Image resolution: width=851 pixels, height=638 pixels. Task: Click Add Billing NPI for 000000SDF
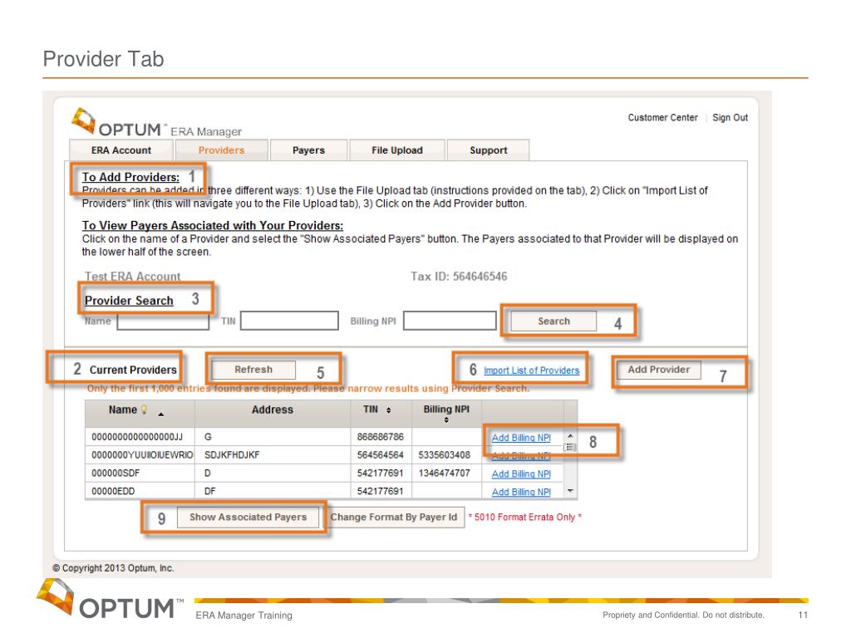(x=521, y=474)
